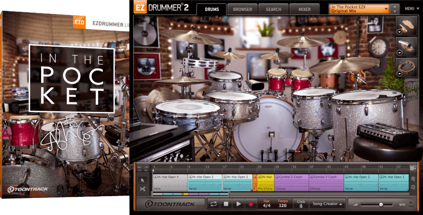Switch to the Mixer tab

[x=304, y=9]
